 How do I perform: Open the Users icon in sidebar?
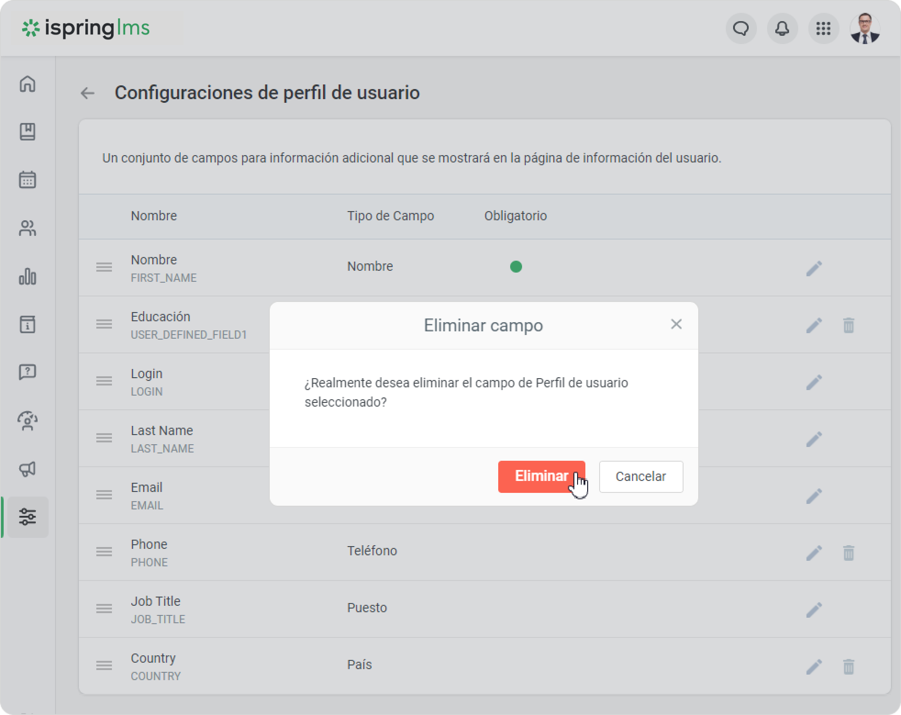pyautogui.click(x=28, y=228)
